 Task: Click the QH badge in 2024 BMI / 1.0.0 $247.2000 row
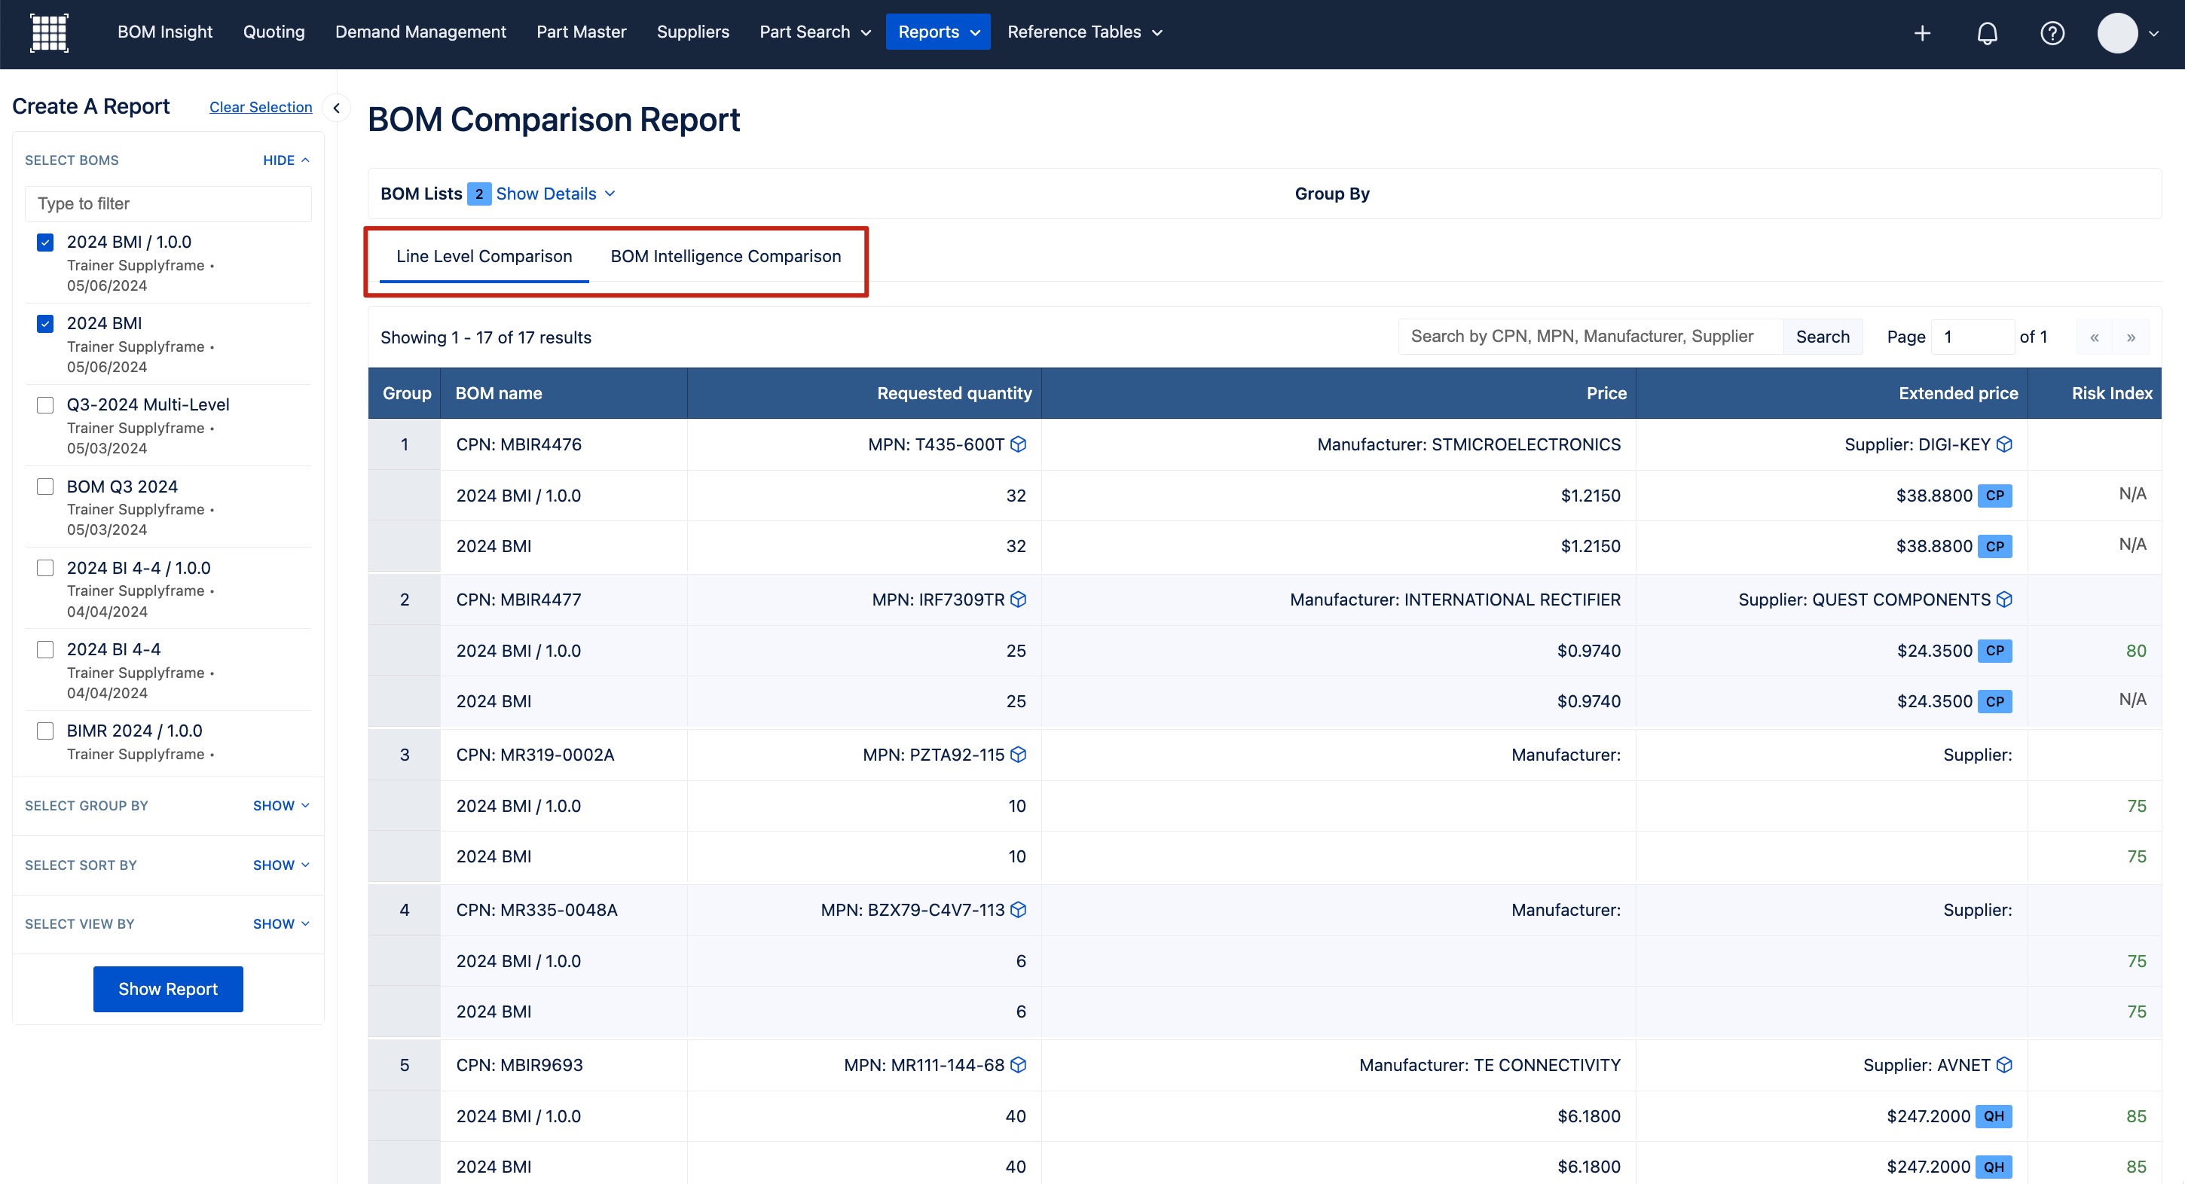click(1994, 1116)
